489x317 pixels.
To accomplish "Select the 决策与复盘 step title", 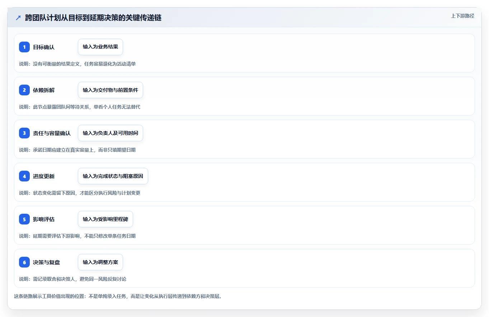I will pyautogui.click(x=46, y=262).
